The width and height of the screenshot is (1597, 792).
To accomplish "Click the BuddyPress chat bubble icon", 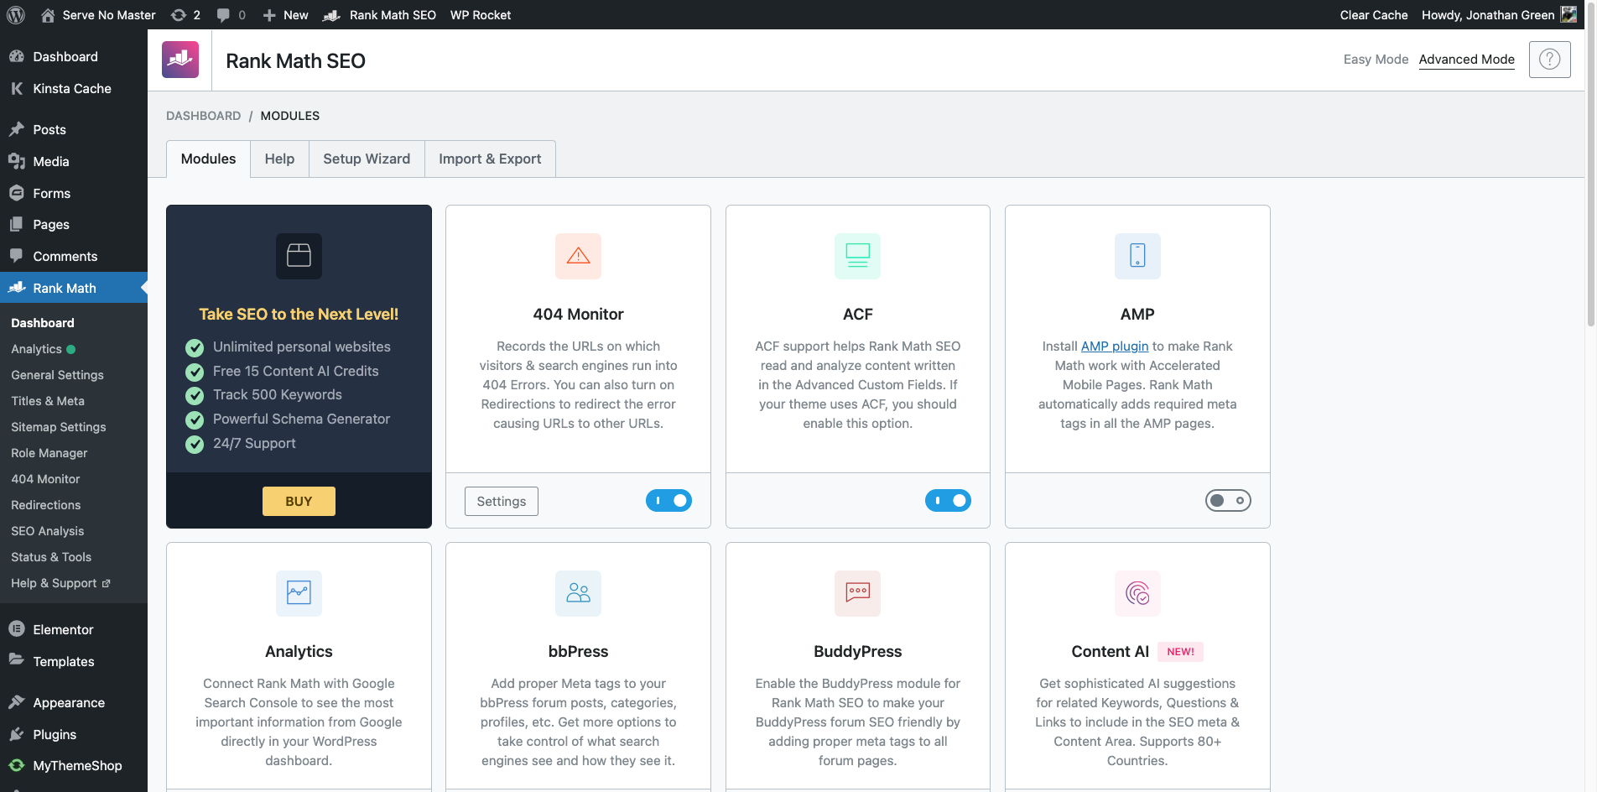I will click(x=857, y=593).
